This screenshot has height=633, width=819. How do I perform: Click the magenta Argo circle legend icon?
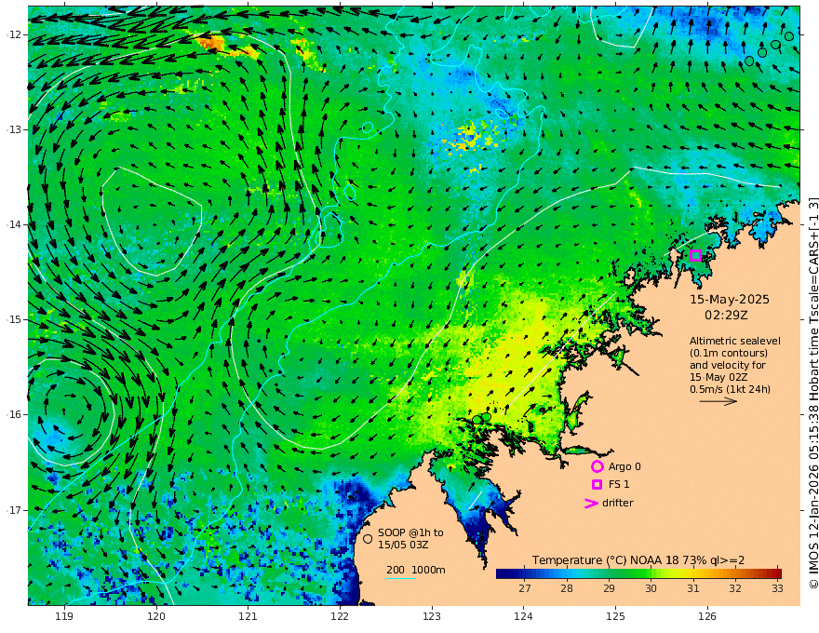(597, 466)
